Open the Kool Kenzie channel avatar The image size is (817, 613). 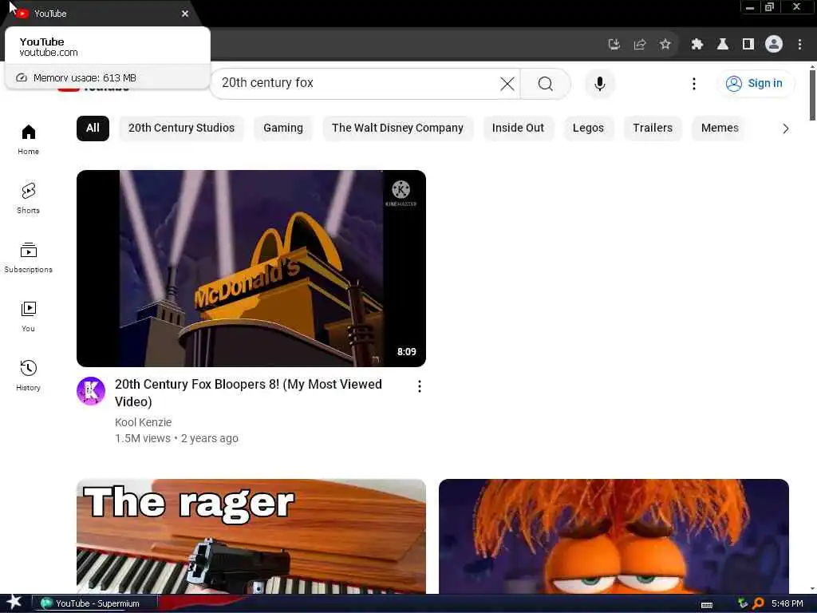[x=91, y=391]
